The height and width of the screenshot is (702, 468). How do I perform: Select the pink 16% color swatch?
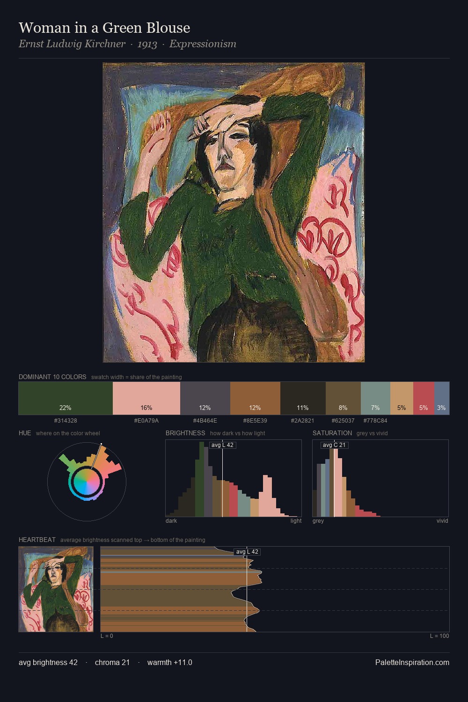coord(146,398)
